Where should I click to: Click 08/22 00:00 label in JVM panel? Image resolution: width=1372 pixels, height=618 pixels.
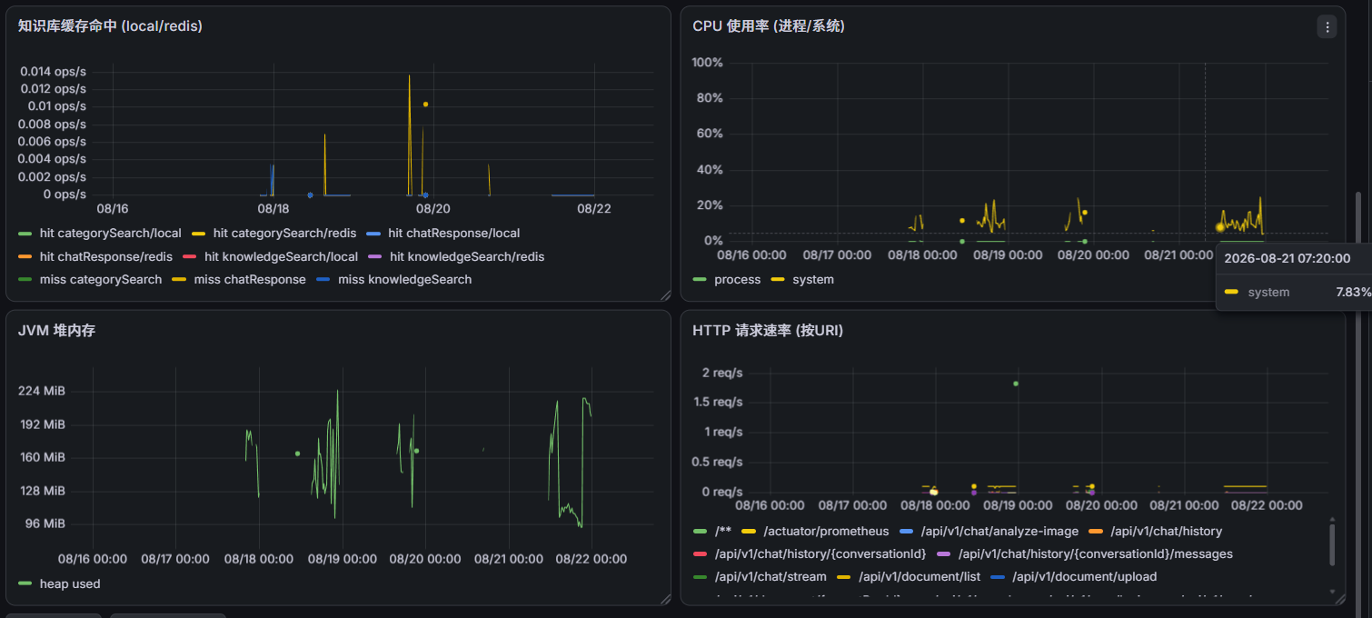click(x=592, y=560)
